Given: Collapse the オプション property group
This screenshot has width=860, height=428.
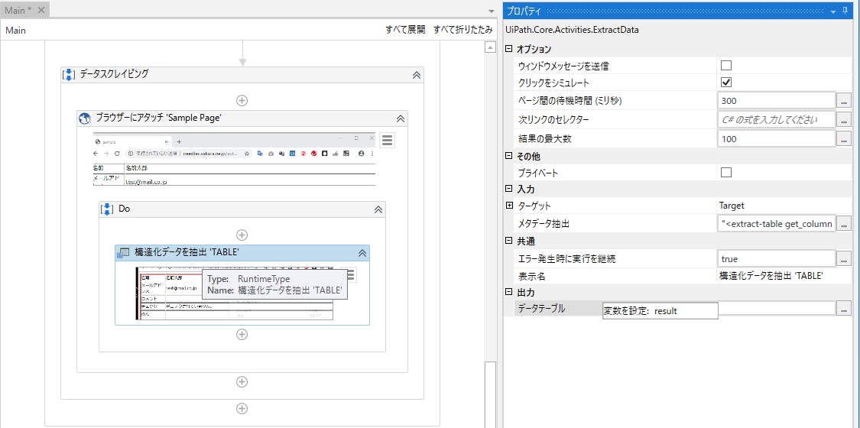Looking at the screenshot, I should click(x=509, y=50).
